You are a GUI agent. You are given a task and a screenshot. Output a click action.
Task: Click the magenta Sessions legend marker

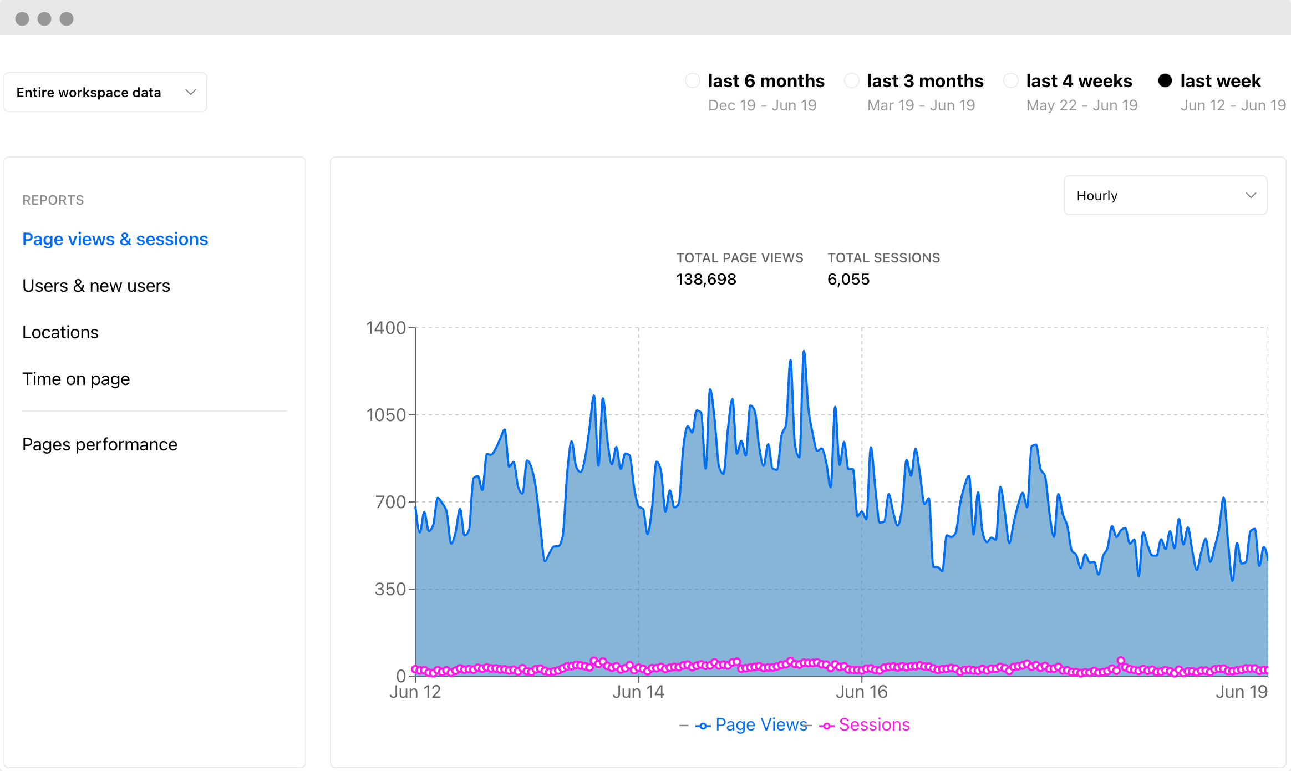[827, 726]
